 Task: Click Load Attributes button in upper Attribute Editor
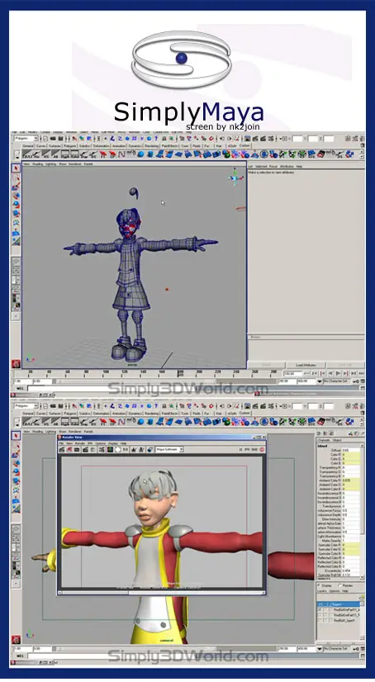click(306, 365)
